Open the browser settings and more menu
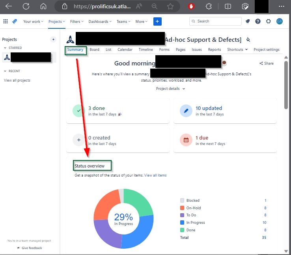This screenshot has width=291, height=255. pyautogui.click(x=282, y=6)
